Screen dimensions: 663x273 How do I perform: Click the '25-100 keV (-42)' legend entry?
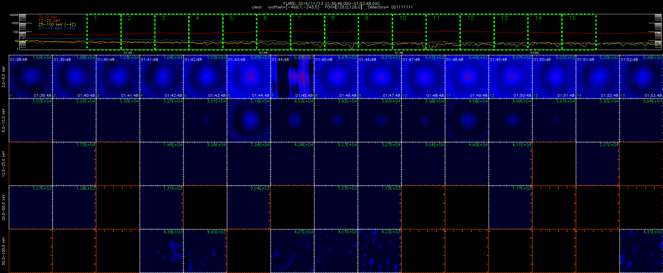57,24
